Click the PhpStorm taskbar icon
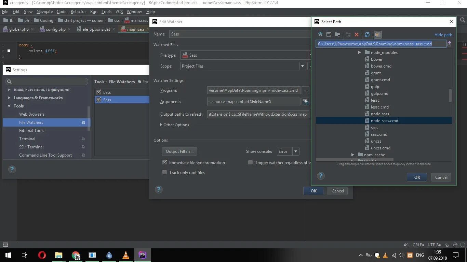 click(x=143, y=255)
